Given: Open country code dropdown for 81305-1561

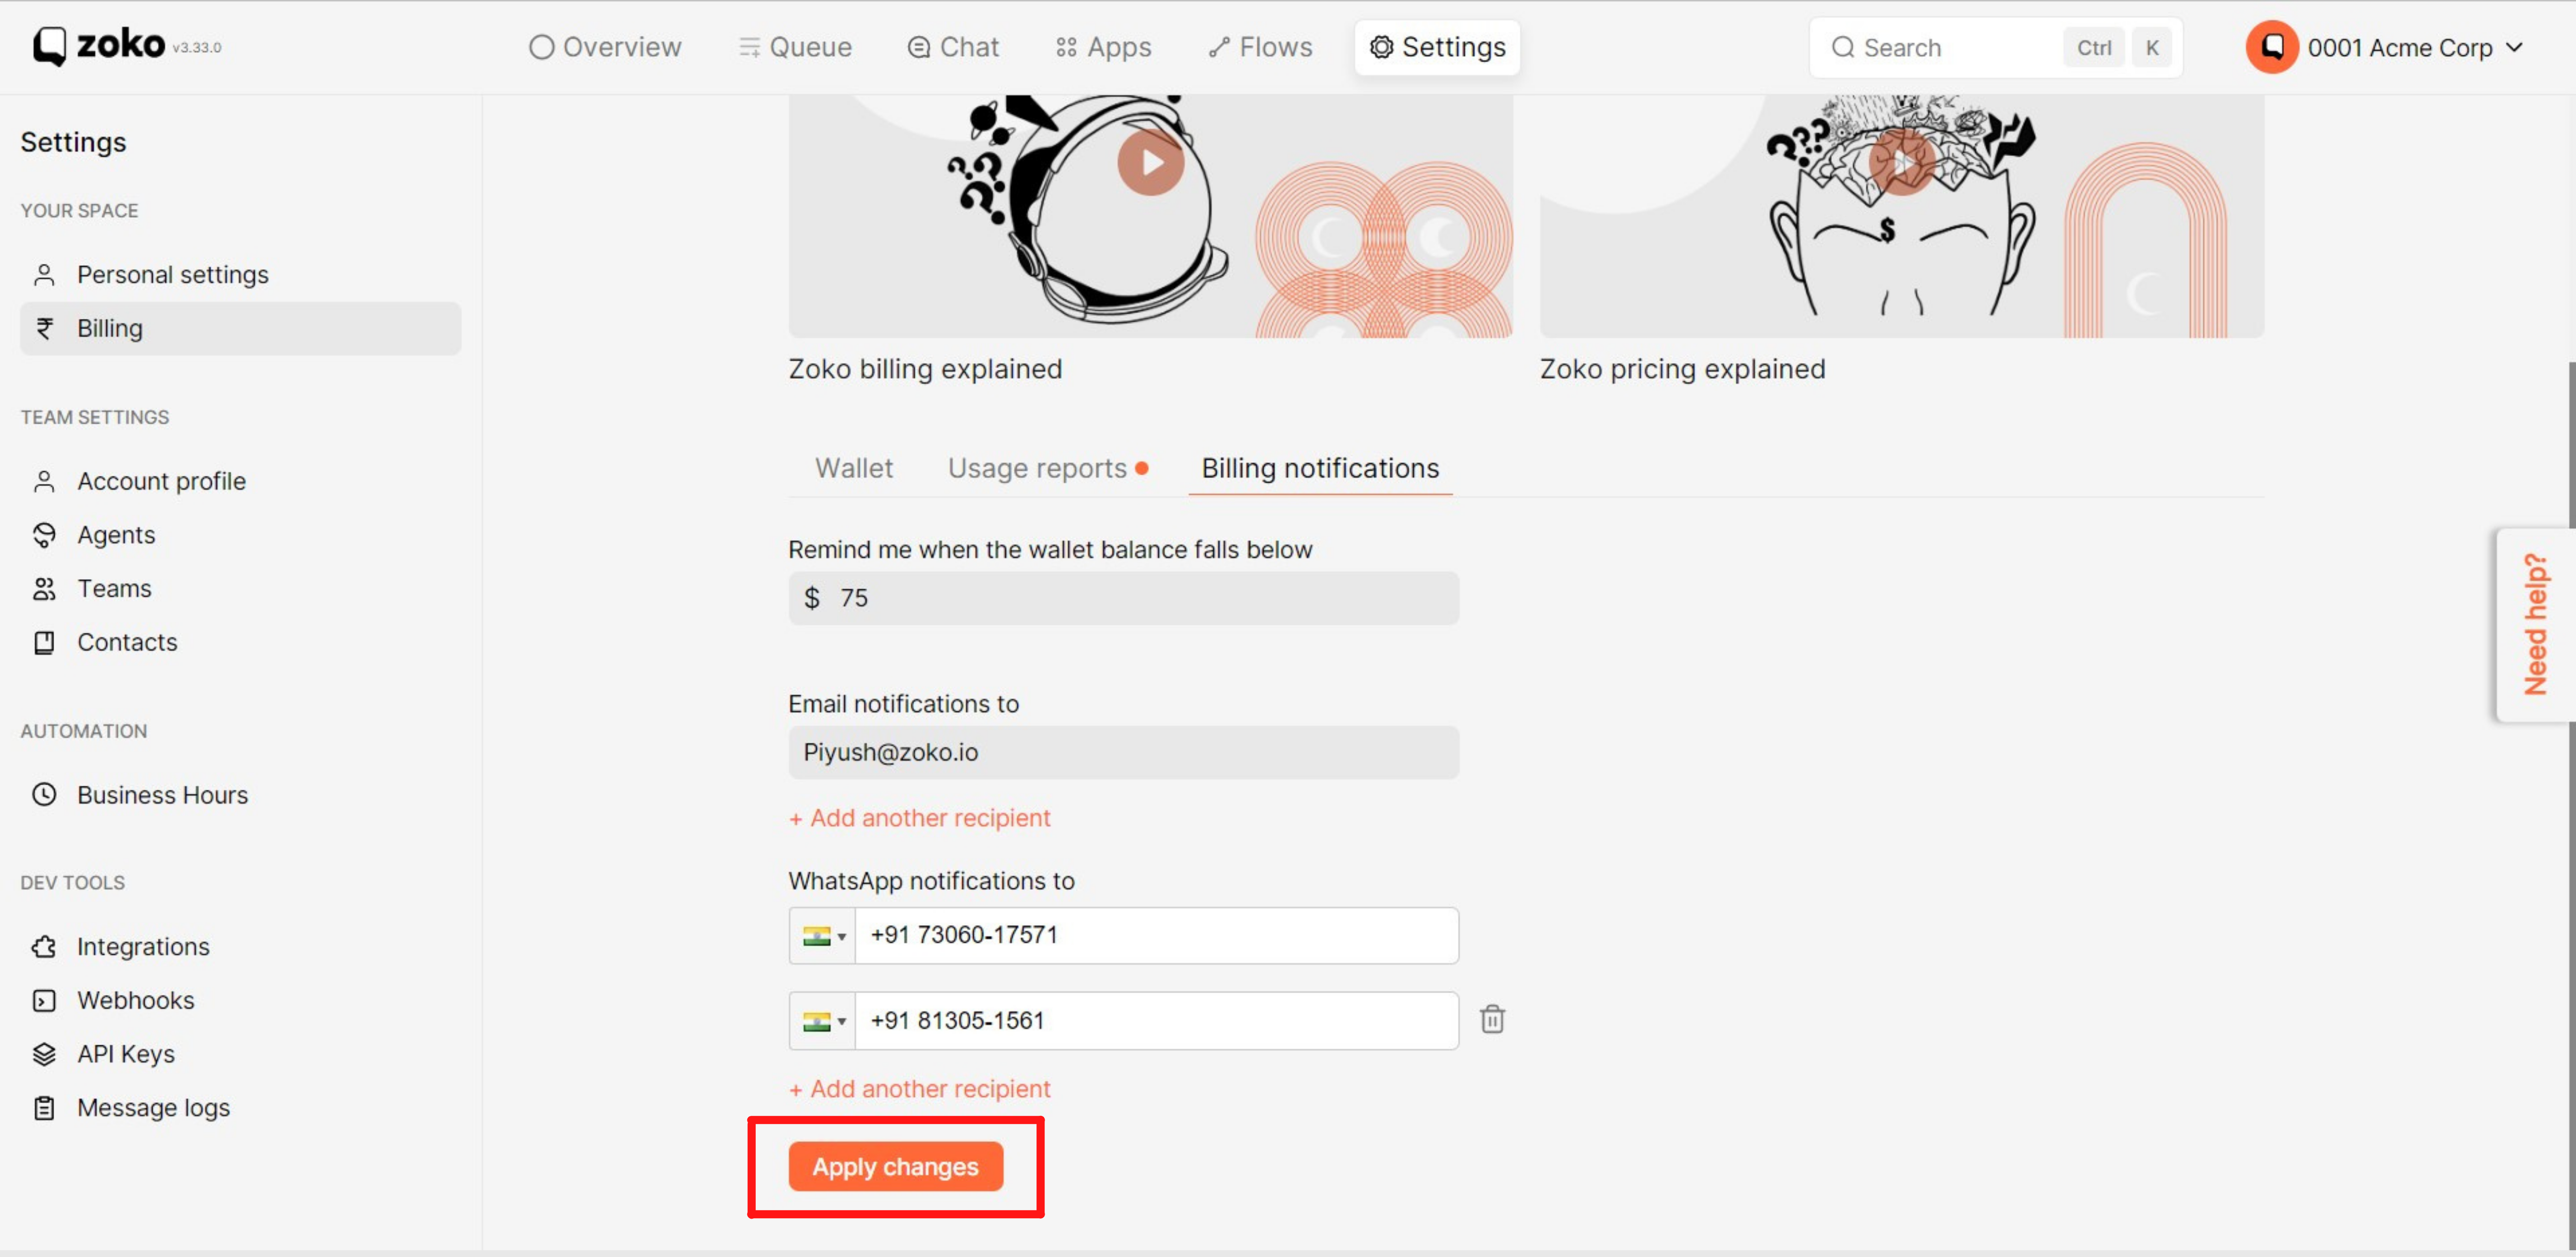Looking at the screenshot, I should pyautogui.click(x=822, y=1021).
